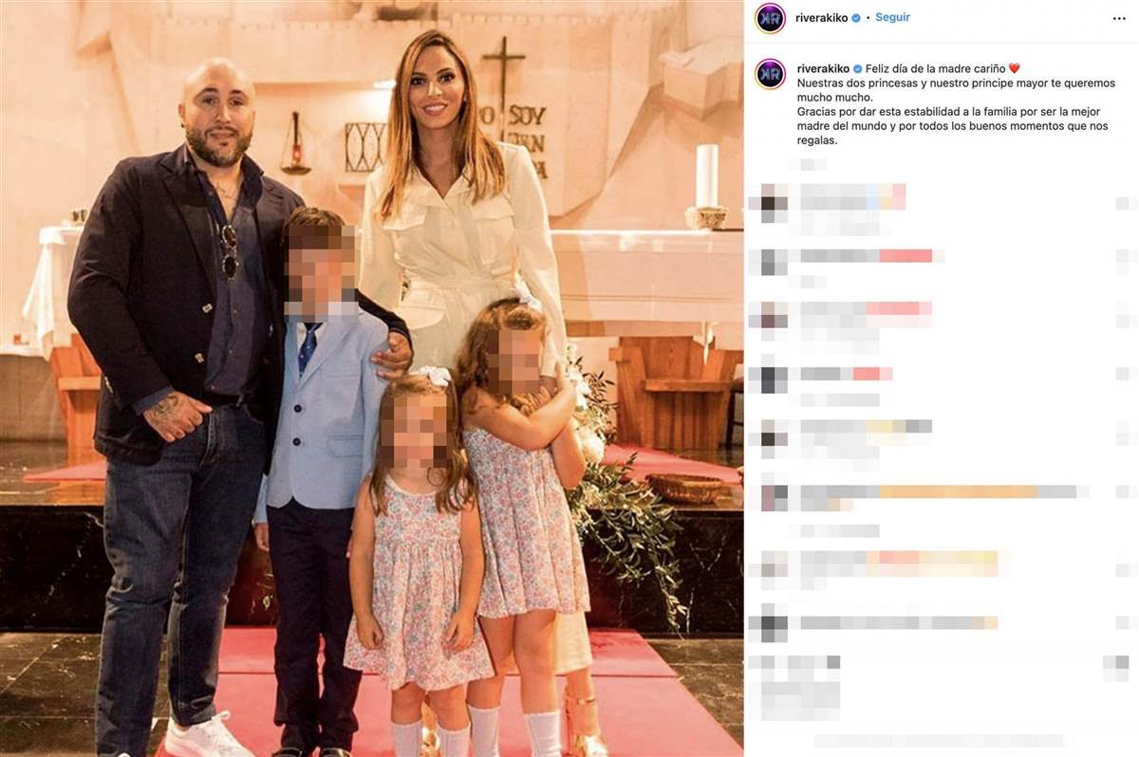Viewport: 1139px width, 757px height.
Task: Click the red heart emoji in caption
Action: pos(1014,68)
